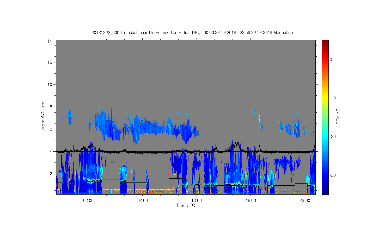Click the 18:00 time tick label

click(251, 201)
